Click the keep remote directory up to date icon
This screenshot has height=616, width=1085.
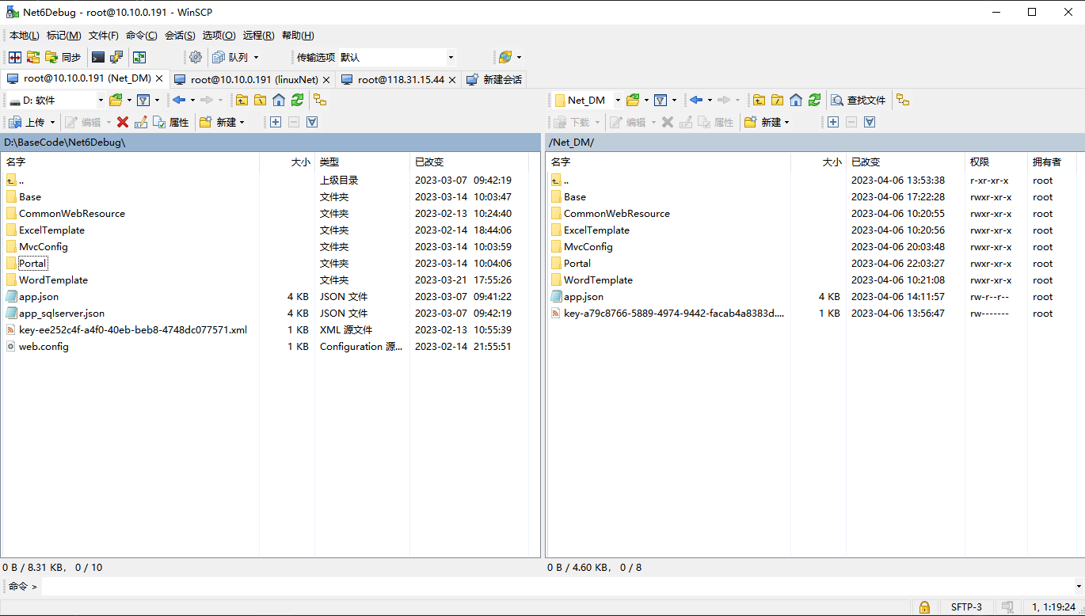pyautogui.click(x=139, y=57)
